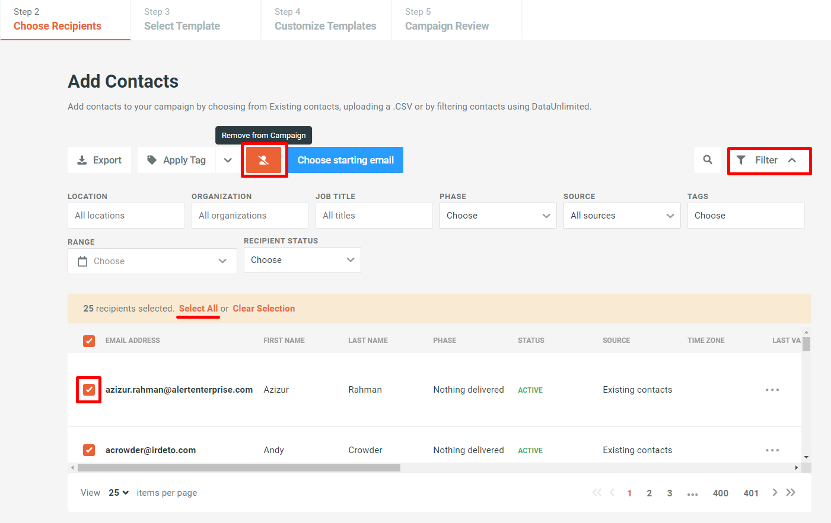This screenshot has width=831, height=523.
Task: Open the three-dot menu on Andy Crowder's row
Action: tap(772, 450)
